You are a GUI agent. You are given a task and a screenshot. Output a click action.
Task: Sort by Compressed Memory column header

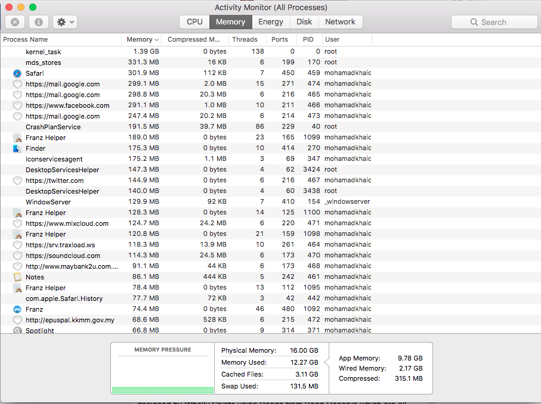pos(194,39)
